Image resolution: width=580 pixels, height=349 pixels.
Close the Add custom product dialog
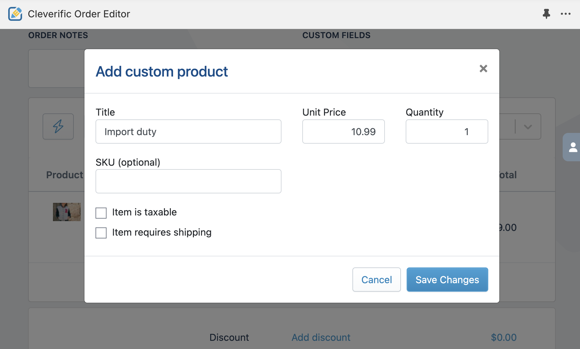pyautogui.click(x=483, y=68)
